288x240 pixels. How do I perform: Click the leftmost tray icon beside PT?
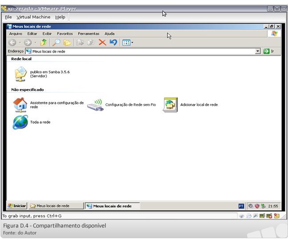coord(250,206)
